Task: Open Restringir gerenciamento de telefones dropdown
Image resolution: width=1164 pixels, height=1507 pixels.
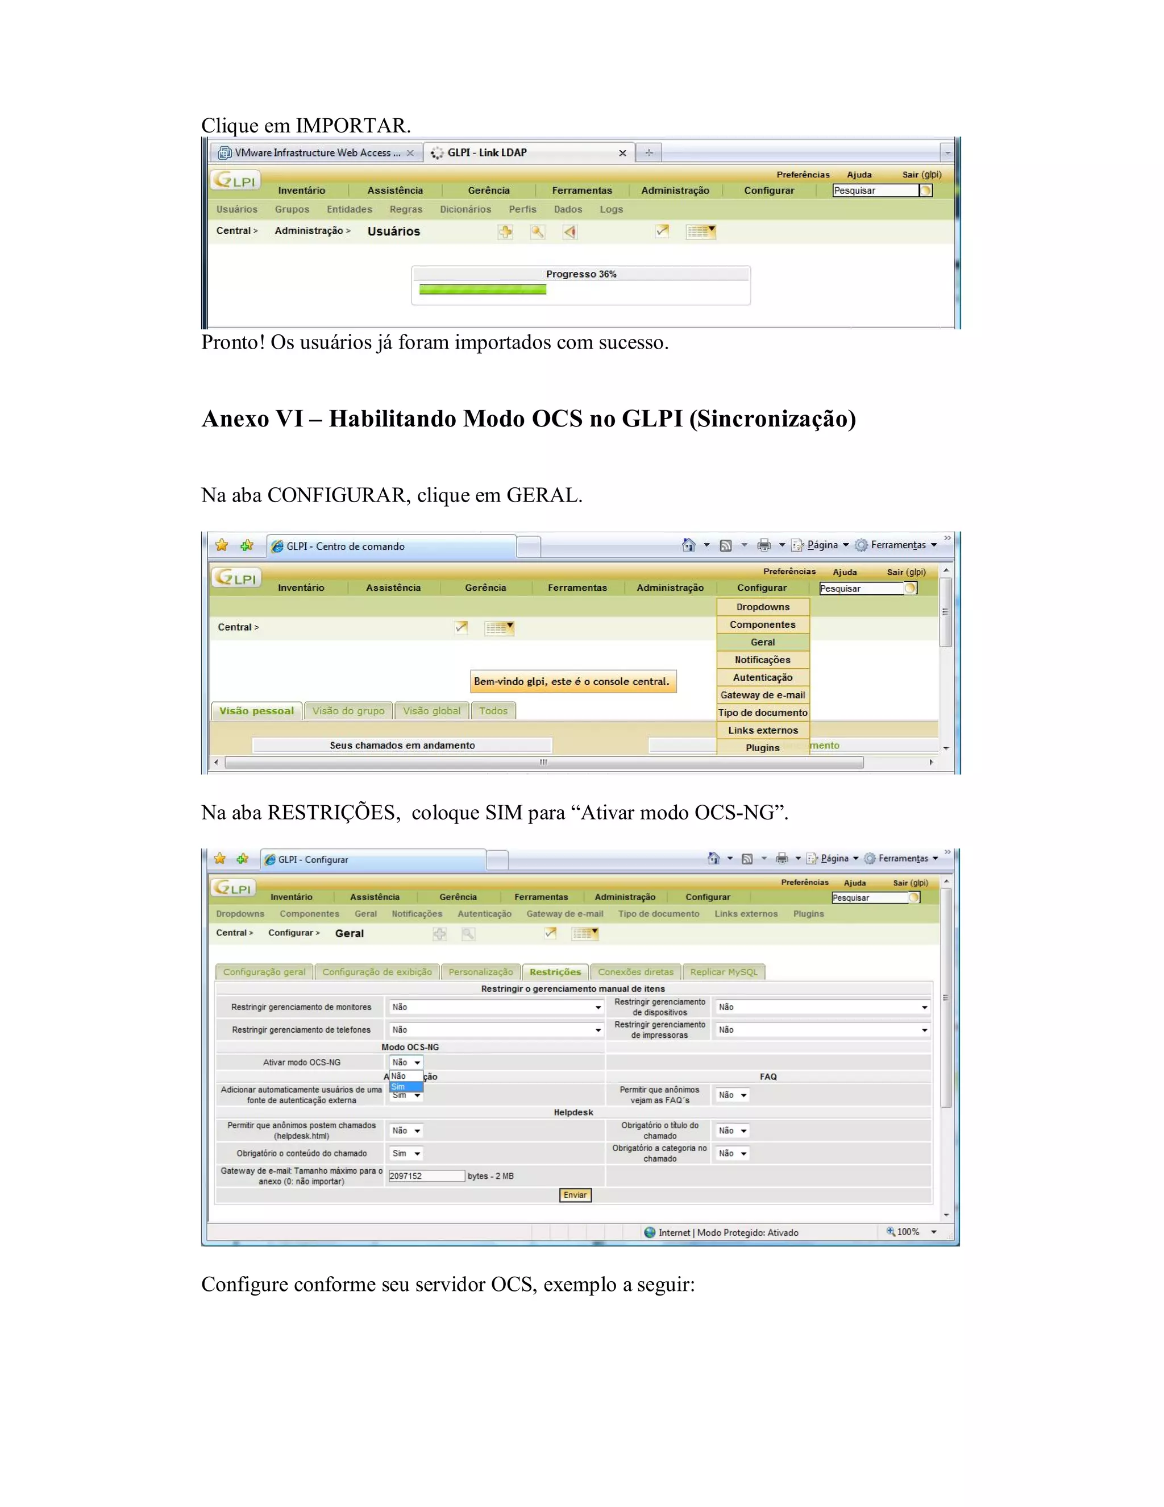Action: 496,1030
